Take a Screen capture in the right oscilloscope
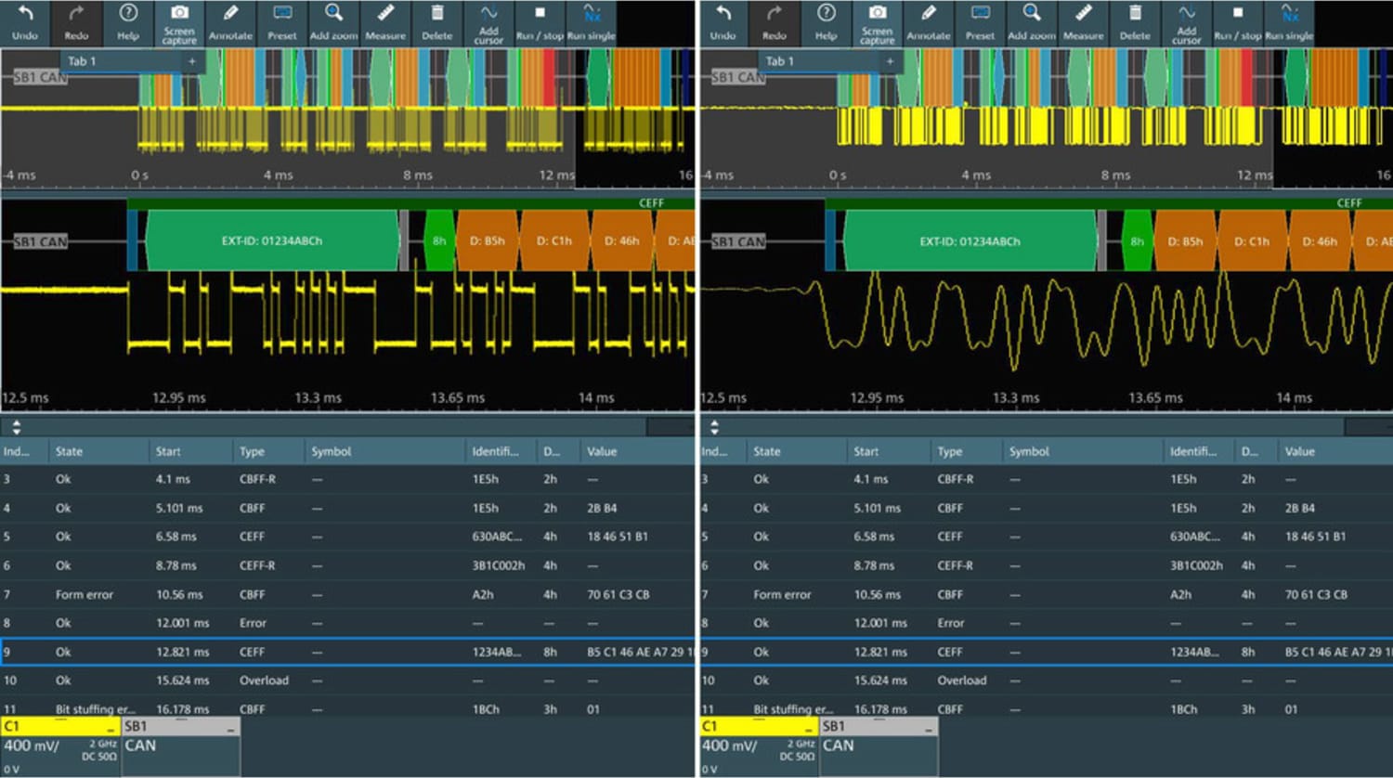Viewport: 1393px width, 778px height. [x=878, y=23]
